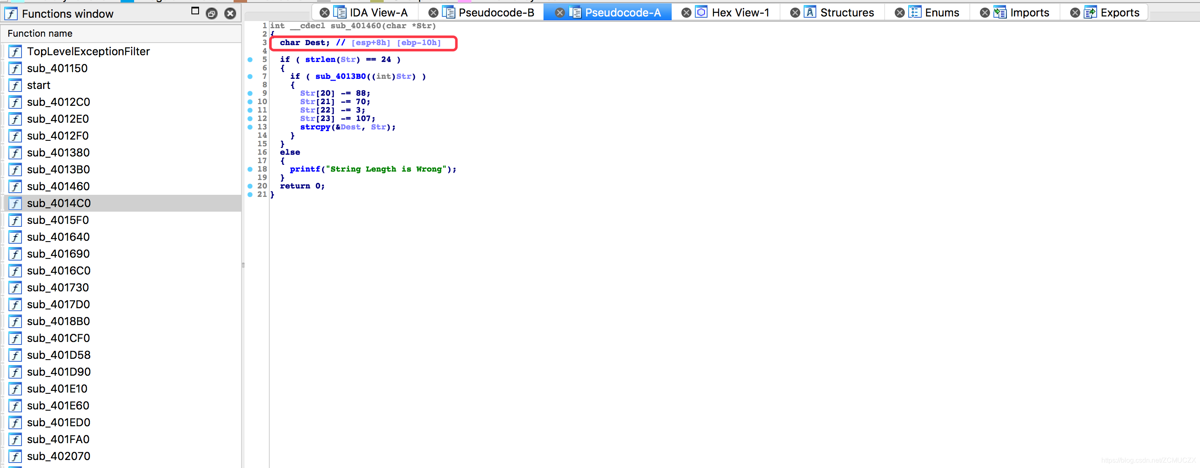Close the Functions window panel

coord(230,13)
